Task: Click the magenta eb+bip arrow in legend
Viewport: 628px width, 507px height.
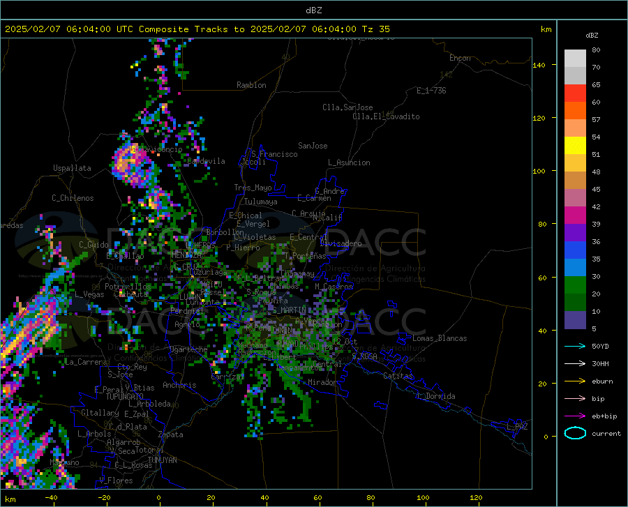Action: click(575, 416)
